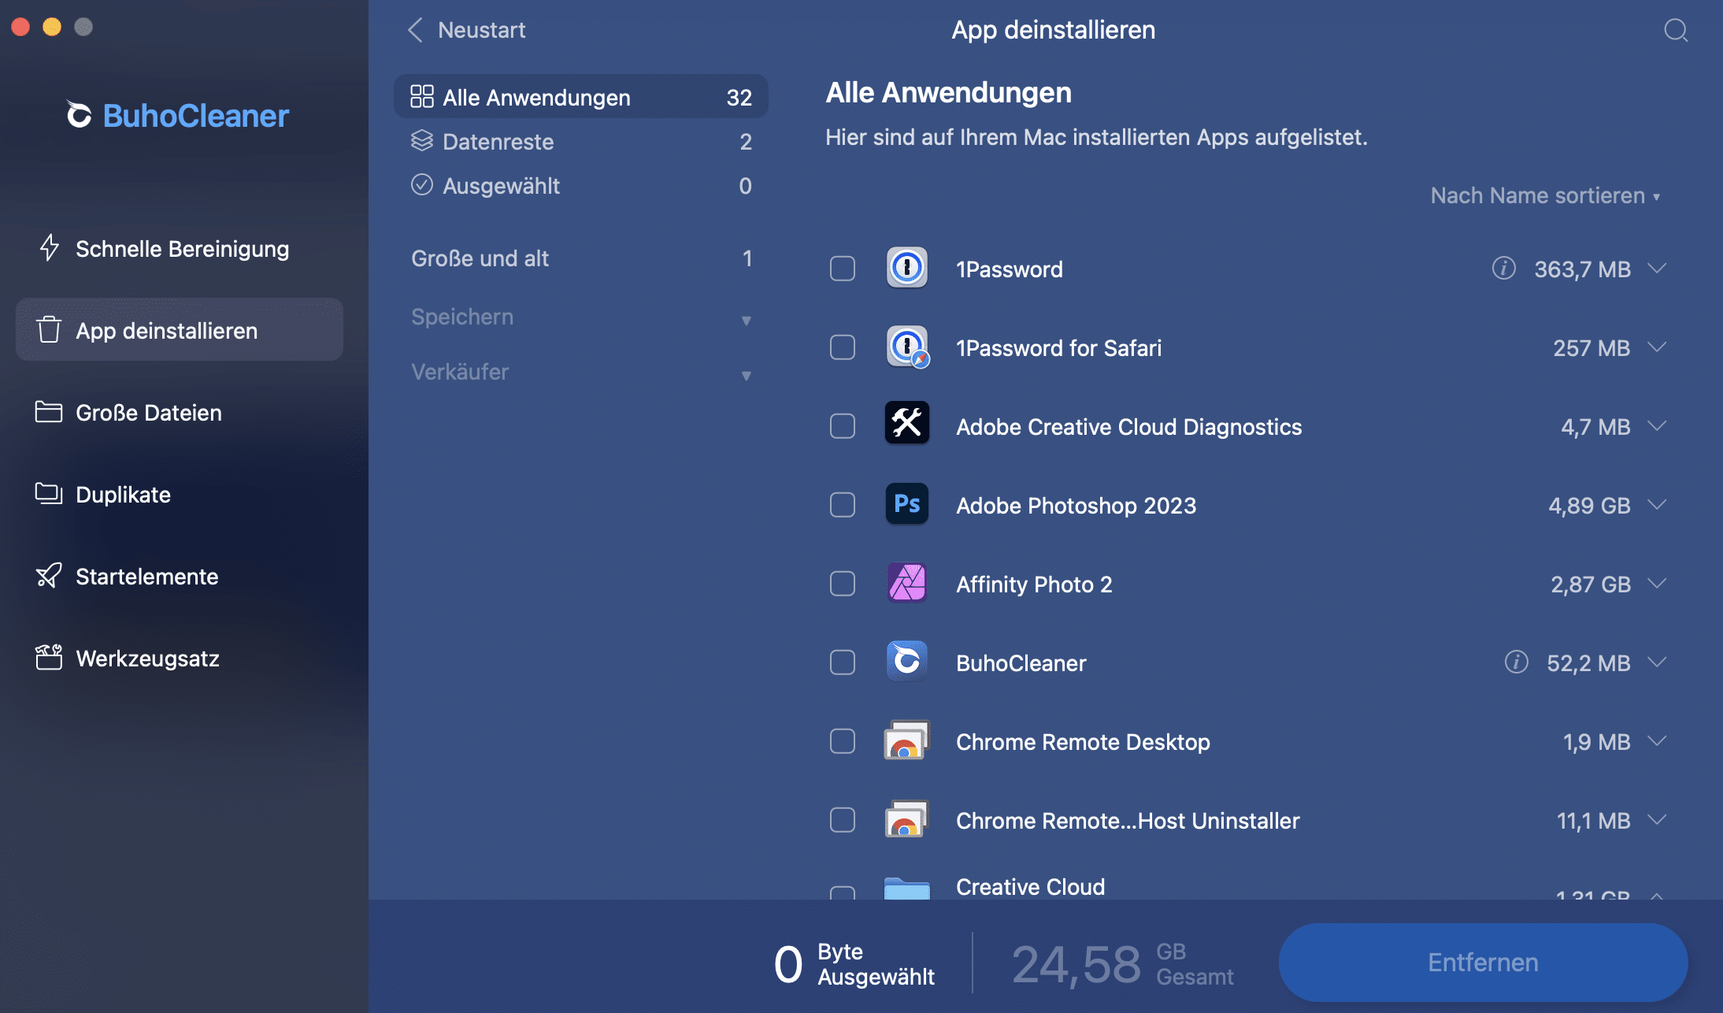
Task: Select the Alle Anwendungen category
Action: tap(581, 97)
